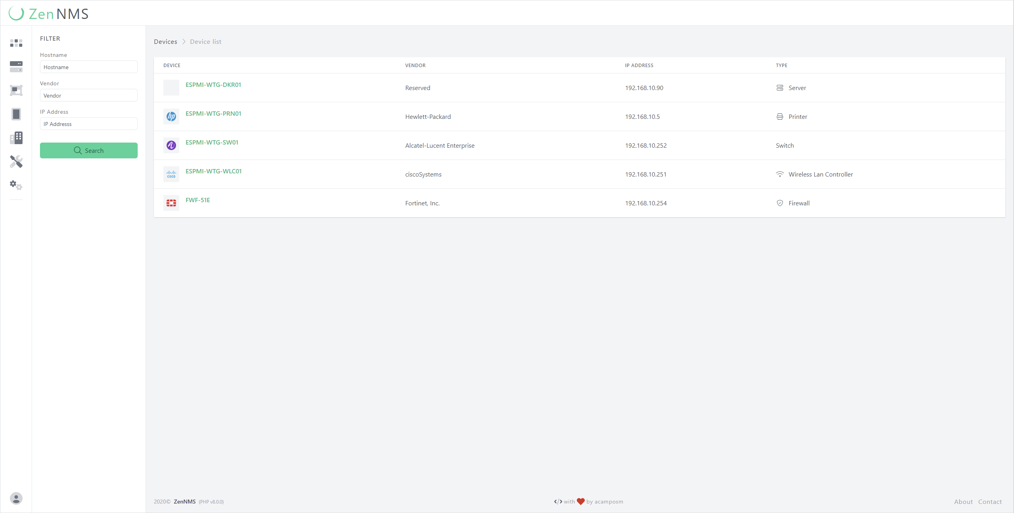Click the Wireless Lan Controller wifi icon

click(780, 174)
